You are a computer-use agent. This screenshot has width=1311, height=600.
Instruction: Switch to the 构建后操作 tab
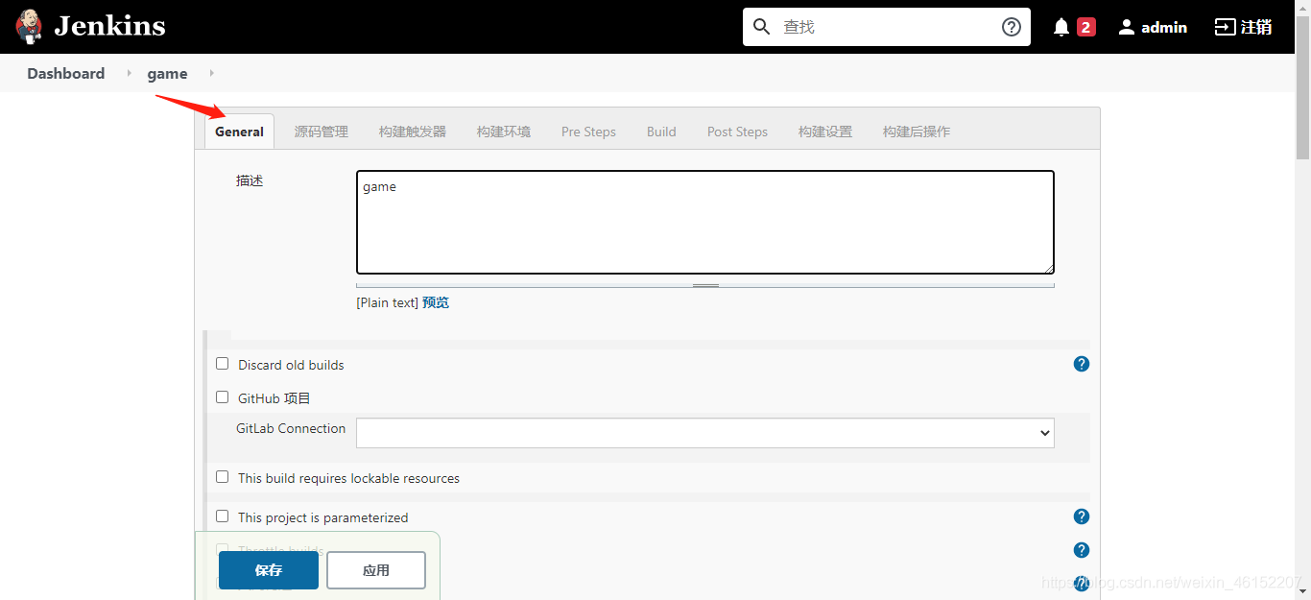917,132
